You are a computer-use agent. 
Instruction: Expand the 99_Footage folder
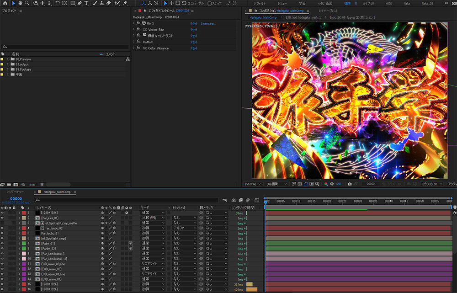click(x=8, y=69)
